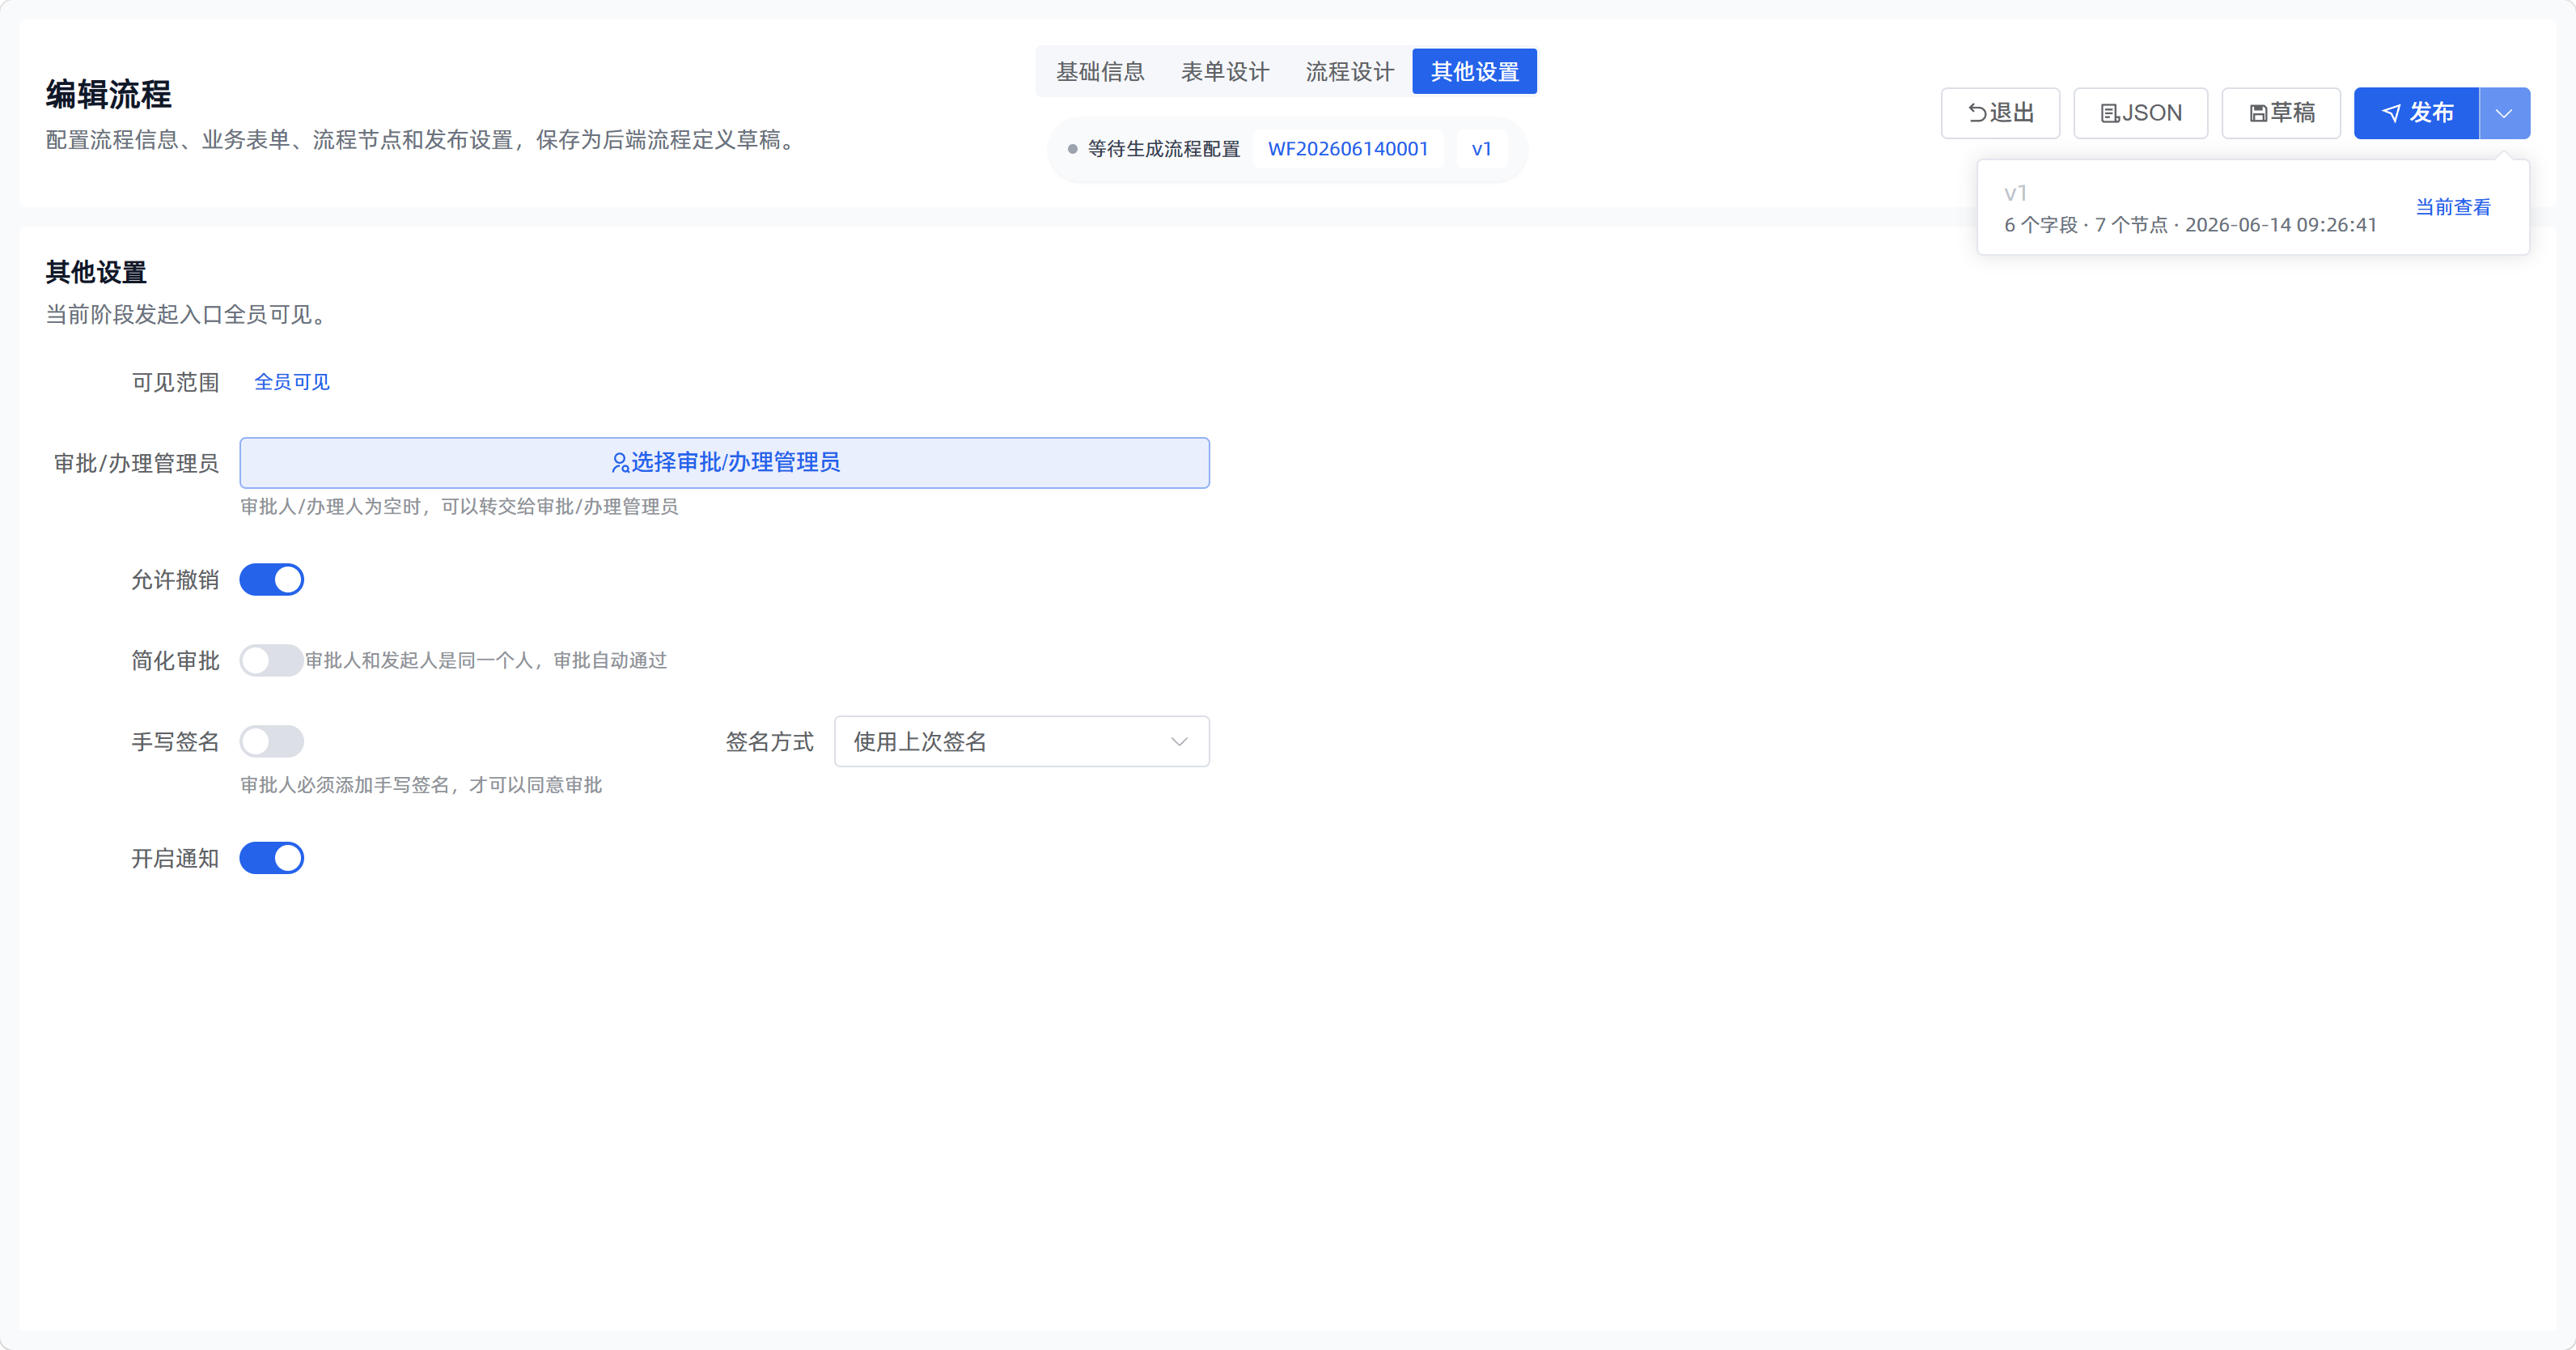Select the 其他设置 tab
This screenshot has width=2576, height=1350.
point(1474,71)
